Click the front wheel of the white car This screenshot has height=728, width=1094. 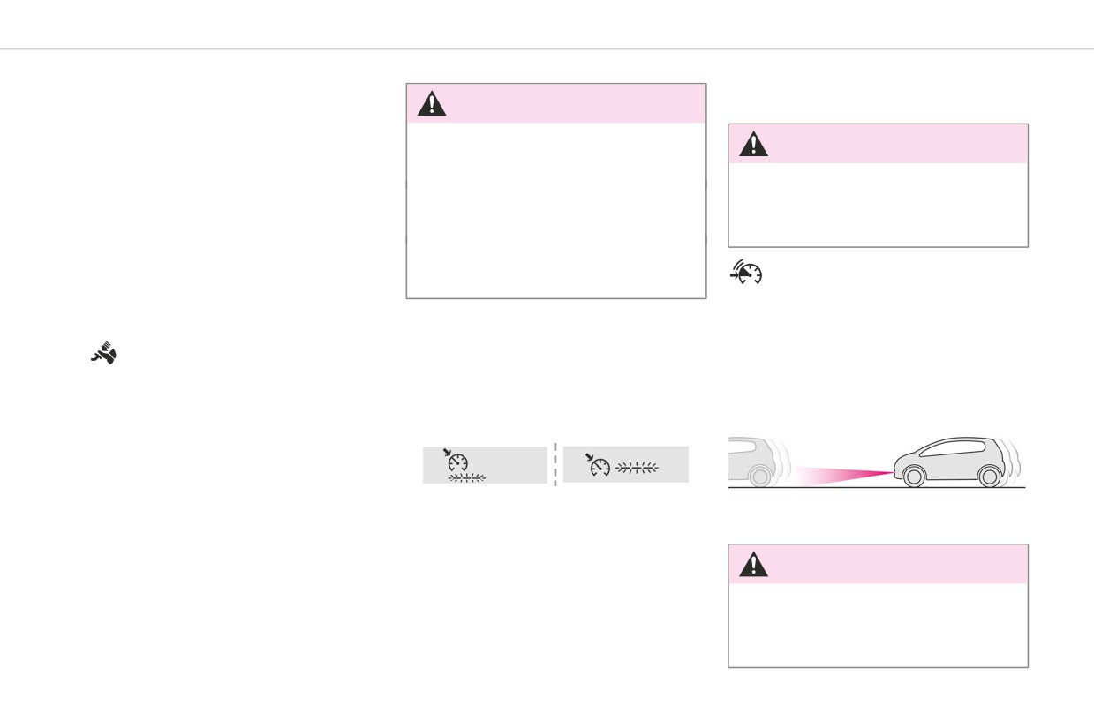coord(914,477)
